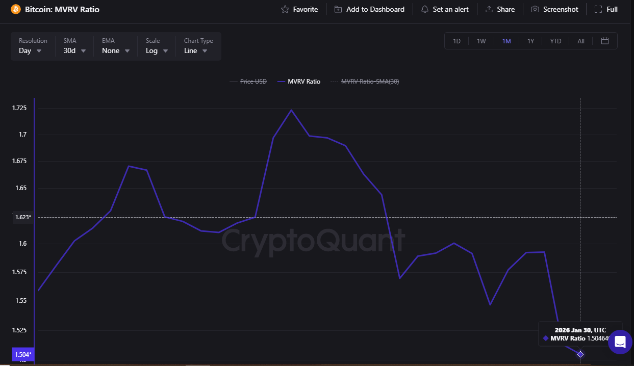Image resolution: width=634 pixels, height=366 pixels.
Task: Select the 1Y time range button
Action: [530, 41]
